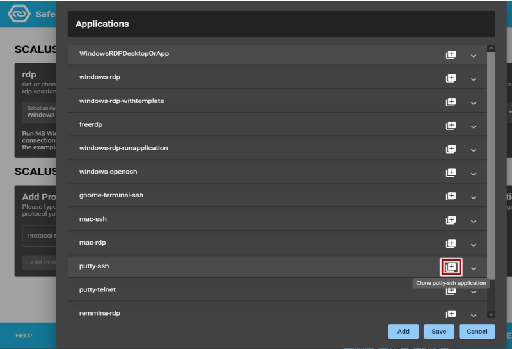
Task: Click the applications list scrollbar thumb
Action: coord(491,165)
